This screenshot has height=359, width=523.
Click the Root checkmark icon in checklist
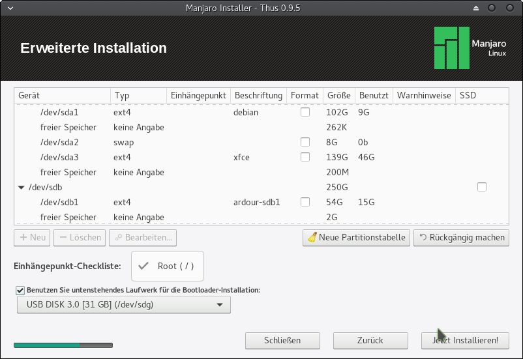(x=145, y=266)
